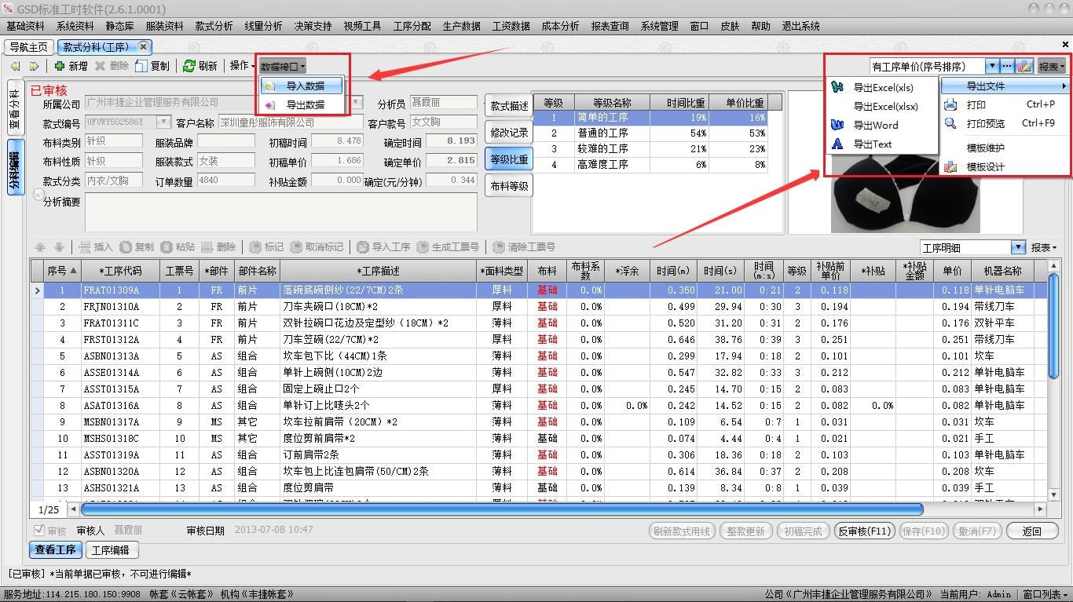Click the 修改记录 button
The width and height of the screenshot is (1073, 602).
[509, 133]
